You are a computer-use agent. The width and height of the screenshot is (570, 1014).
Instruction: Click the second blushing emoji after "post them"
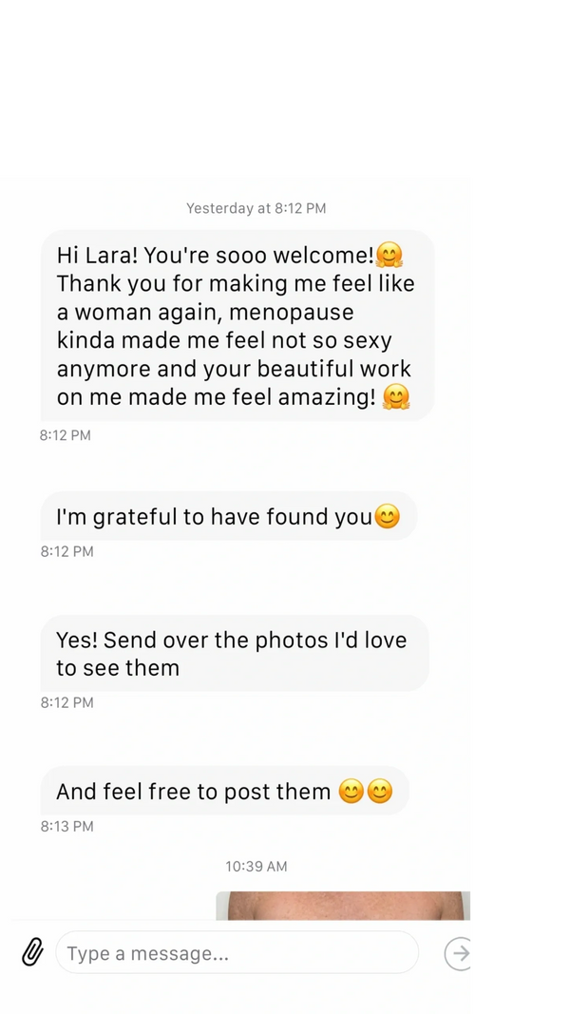(x=380, y=792)
